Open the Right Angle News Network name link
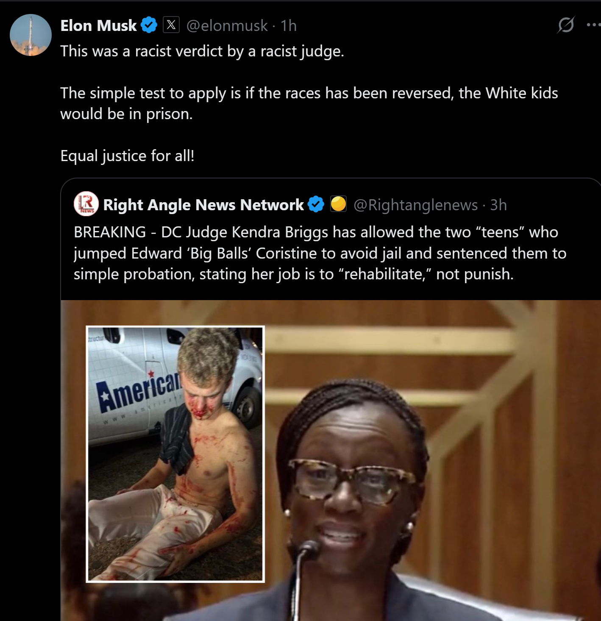The image size is (601, 621). [x=203, y=205]
